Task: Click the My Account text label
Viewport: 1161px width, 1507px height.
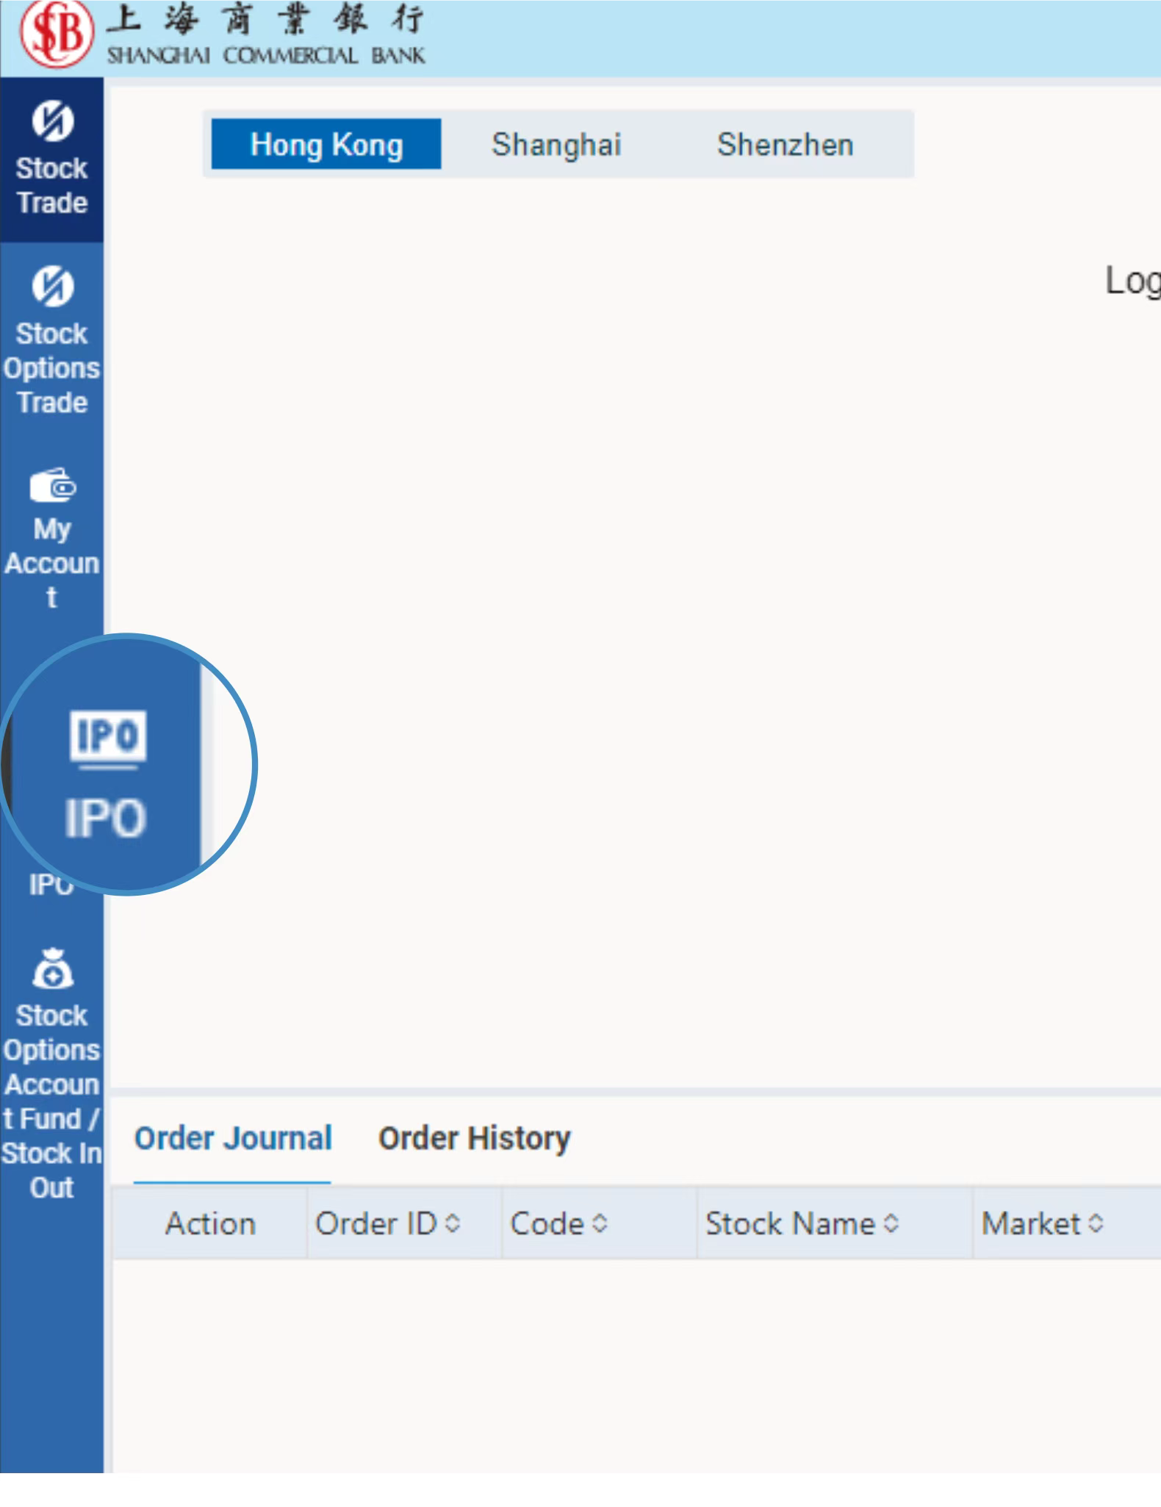Action: click(x=51, y=563)
